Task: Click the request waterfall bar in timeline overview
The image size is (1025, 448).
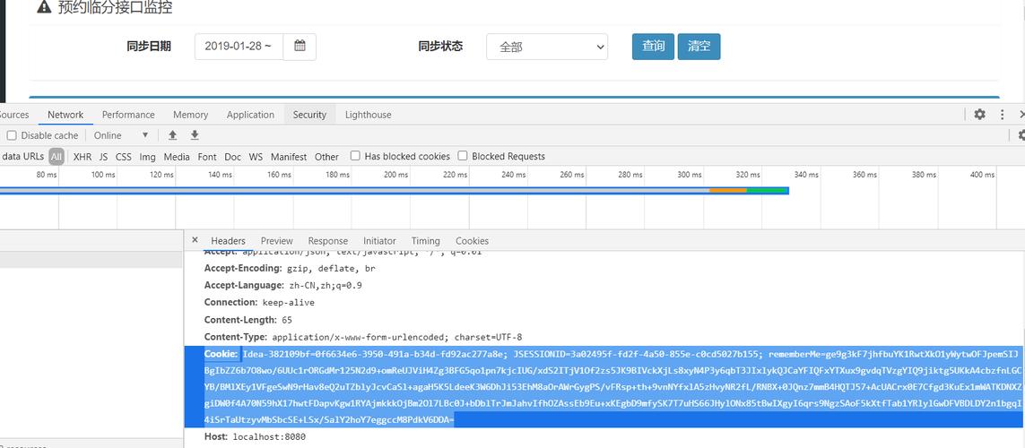Action: (x=395, y=191)
